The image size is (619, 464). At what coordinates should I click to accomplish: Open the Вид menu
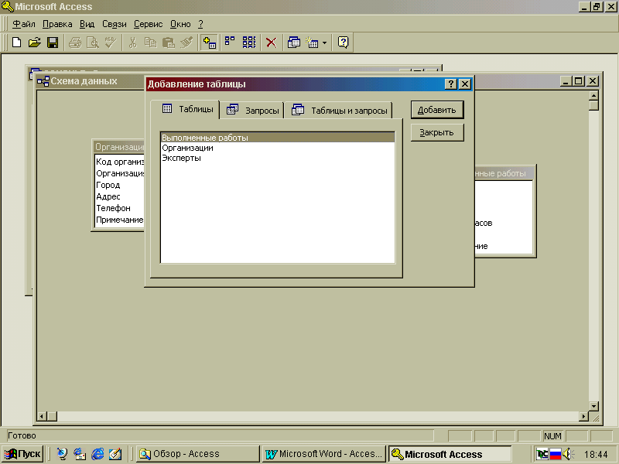click(x=87, y=24)
